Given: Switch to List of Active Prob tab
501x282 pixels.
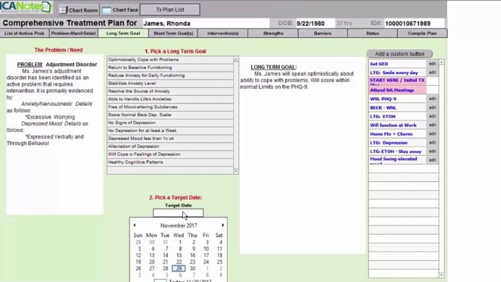Looking at the screenshot, I should (x=24, y=33).
